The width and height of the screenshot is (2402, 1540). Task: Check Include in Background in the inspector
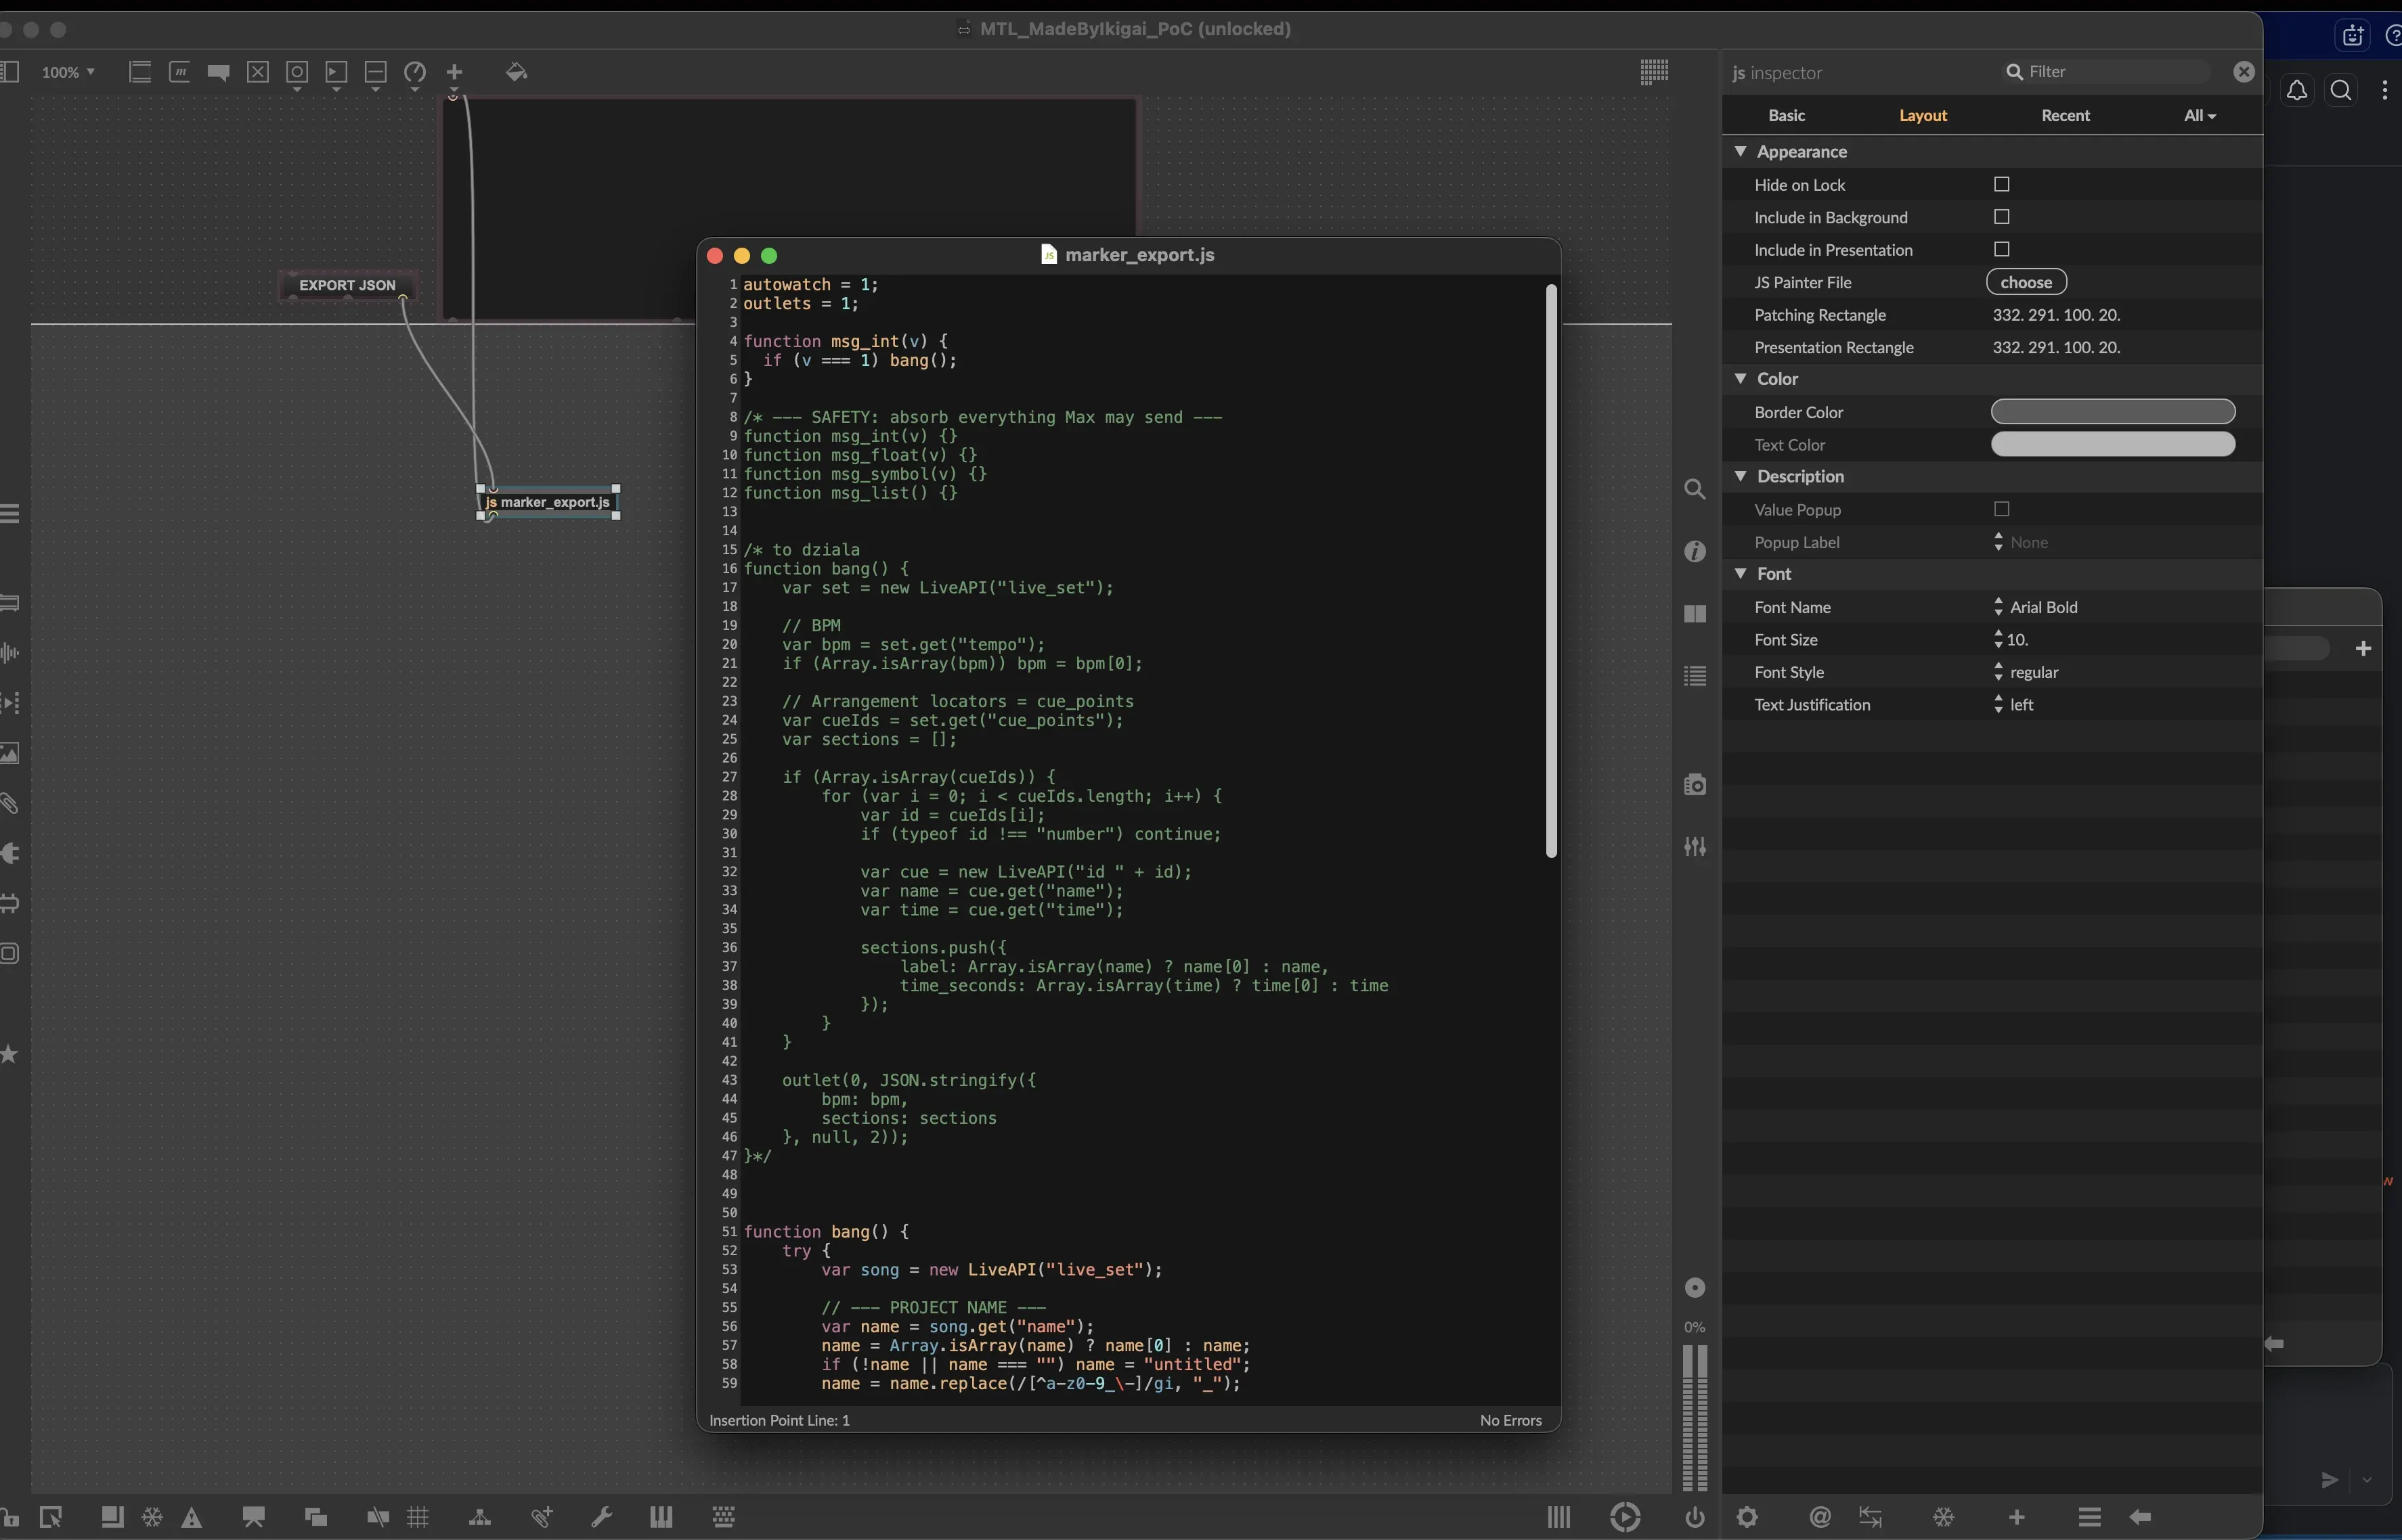pos(2001,216)
